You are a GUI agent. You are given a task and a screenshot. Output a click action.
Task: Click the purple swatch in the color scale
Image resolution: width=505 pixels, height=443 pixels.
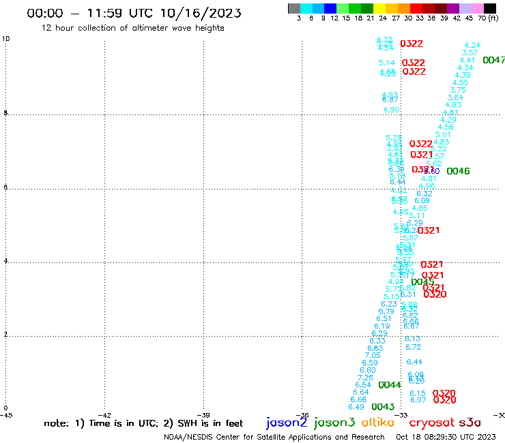coord(453,8)
